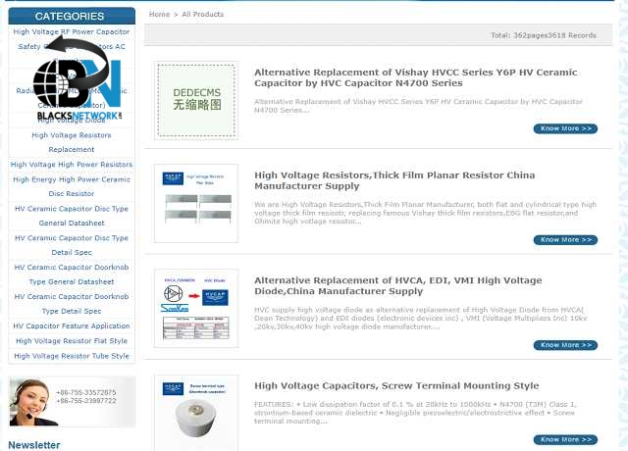Open Thick Film Planar Resistor article title
Image resolution: width=628 pixels, height=451 pixels.
394,180
